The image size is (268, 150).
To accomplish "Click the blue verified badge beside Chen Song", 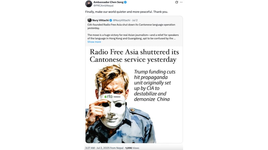I will click(x=125, y=2).
